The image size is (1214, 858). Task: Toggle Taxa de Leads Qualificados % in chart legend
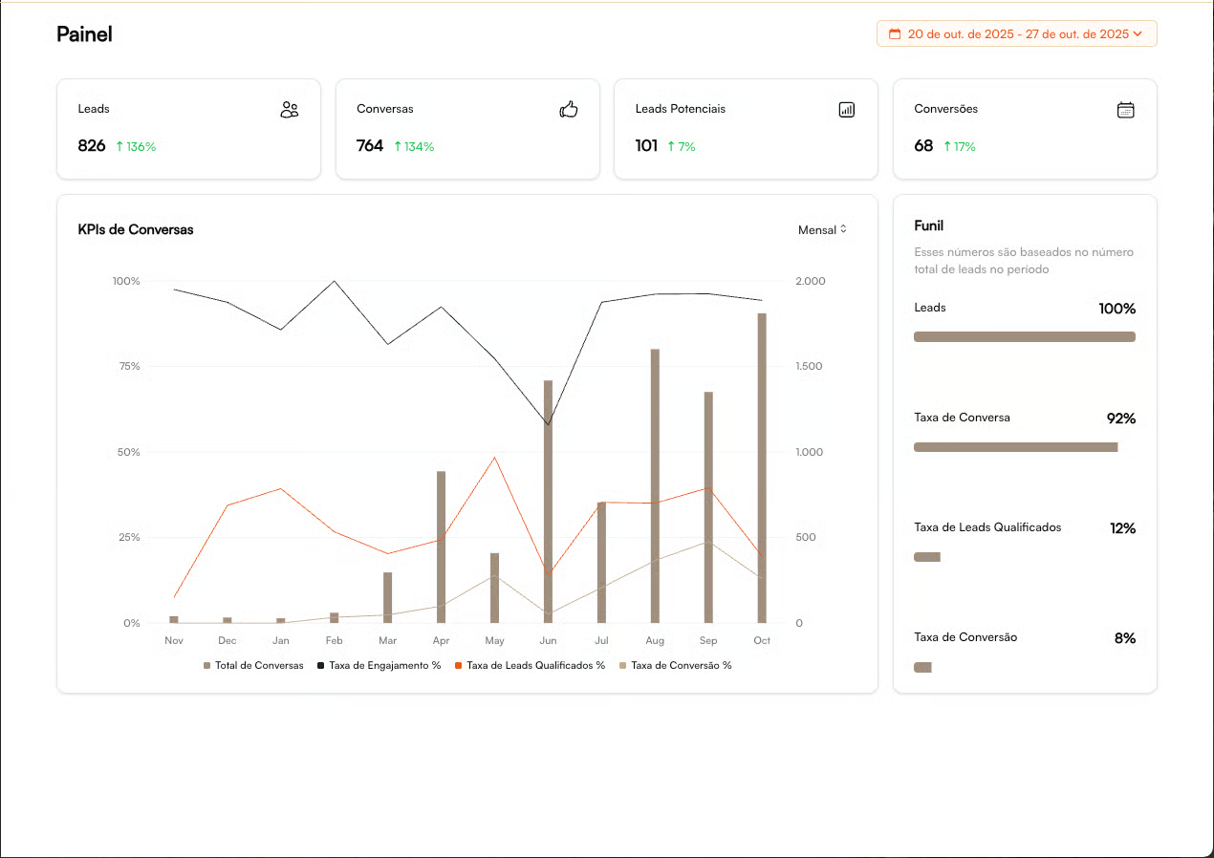pos(530,666)
